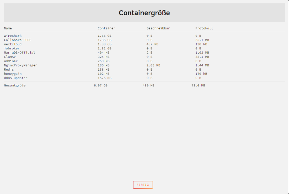Click MariaDB-Official's 2 B writable value
This screenshot has height=194, width=289.
pos(149,53)
